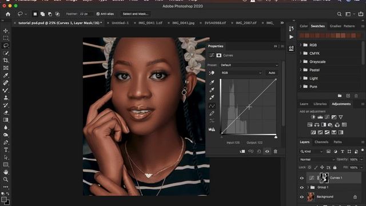Click the Home icon in options bar
The height and width of the screenshot is (206, 366).
pos(8,14)
